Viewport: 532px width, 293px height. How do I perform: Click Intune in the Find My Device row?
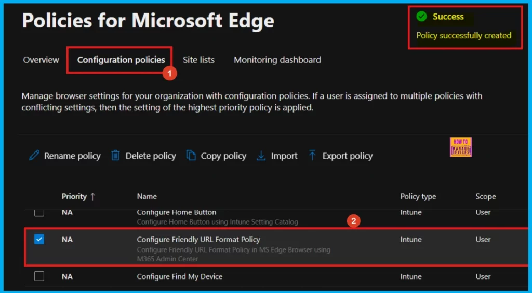point(411,276)
